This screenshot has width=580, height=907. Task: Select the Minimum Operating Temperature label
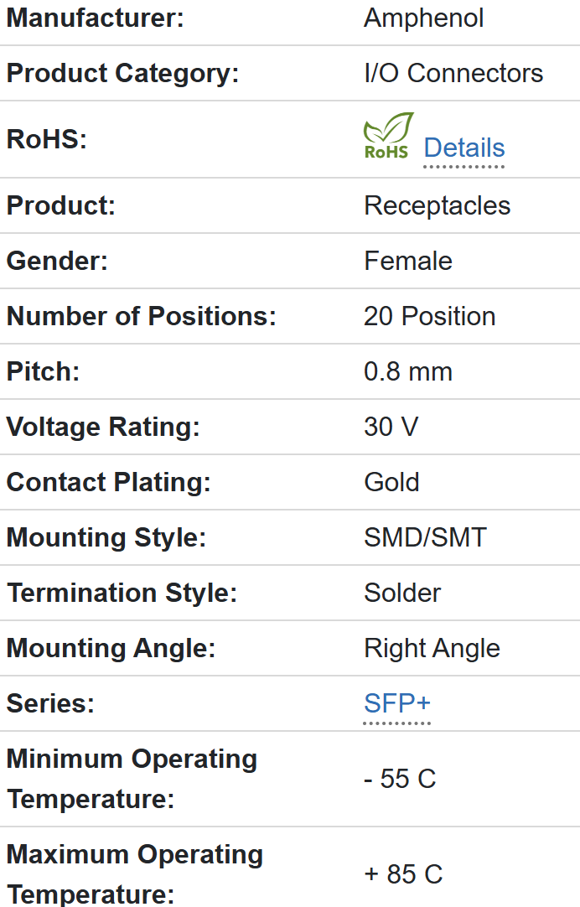(x=132, y=779)
